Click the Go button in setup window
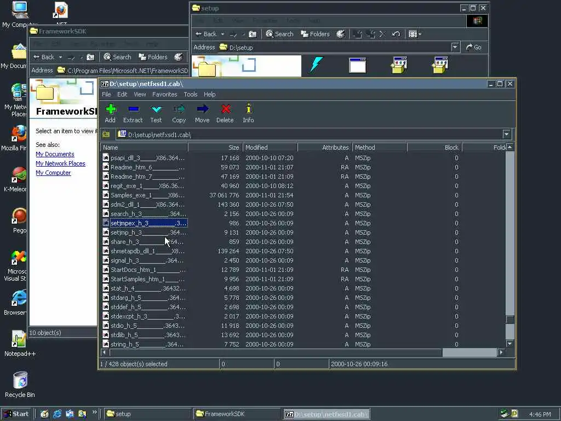 (x=474, y=47)
